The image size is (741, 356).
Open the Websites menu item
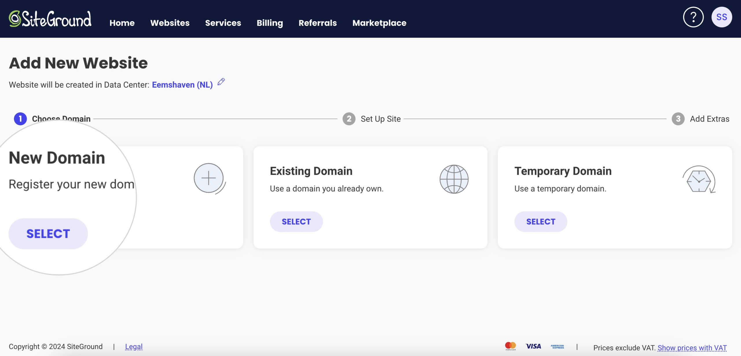170,22
